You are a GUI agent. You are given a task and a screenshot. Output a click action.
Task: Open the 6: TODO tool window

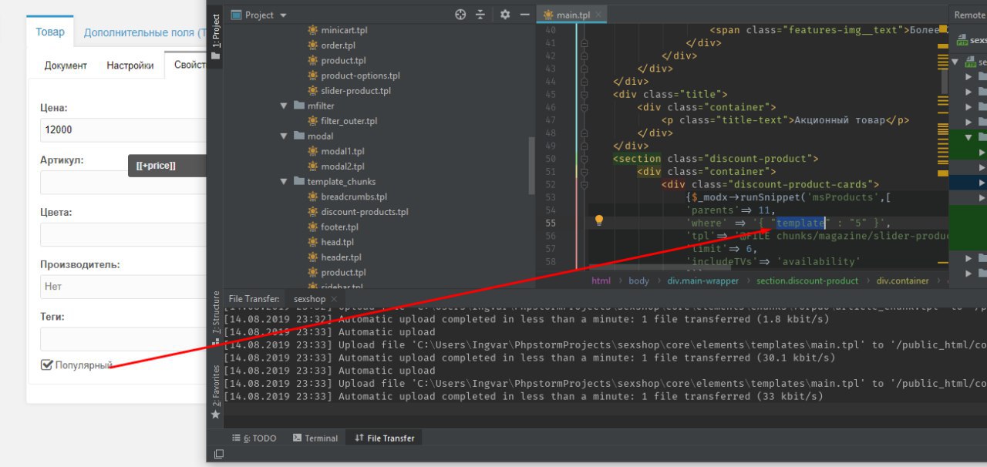tap(254, 438)
